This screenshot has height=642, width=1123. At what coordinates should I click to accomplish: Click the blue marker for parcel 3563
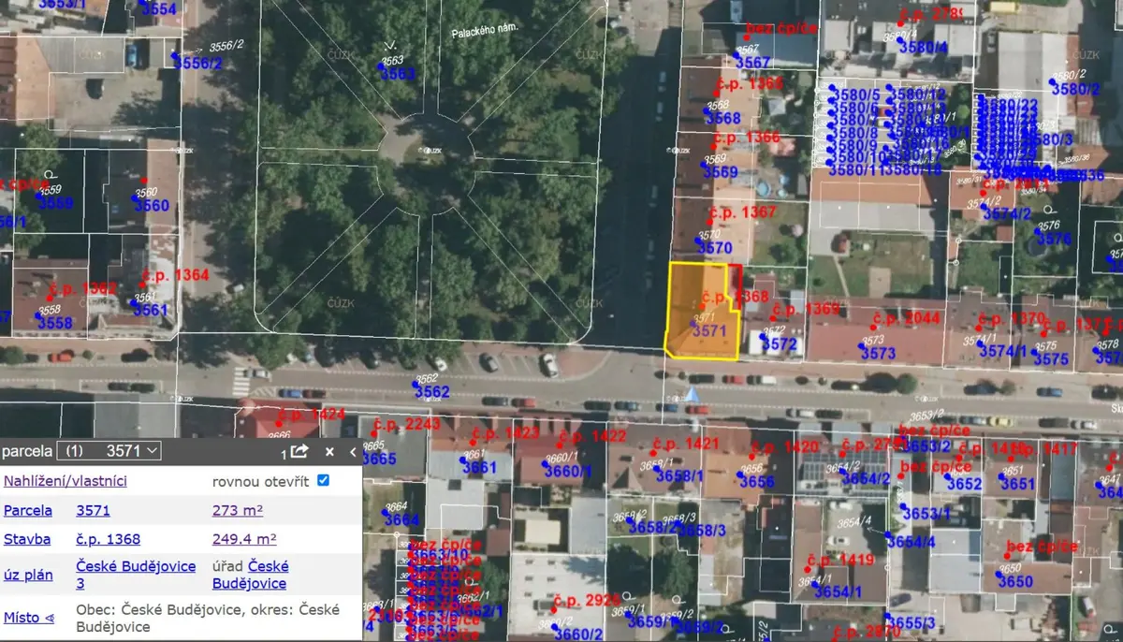click(381, 66)
